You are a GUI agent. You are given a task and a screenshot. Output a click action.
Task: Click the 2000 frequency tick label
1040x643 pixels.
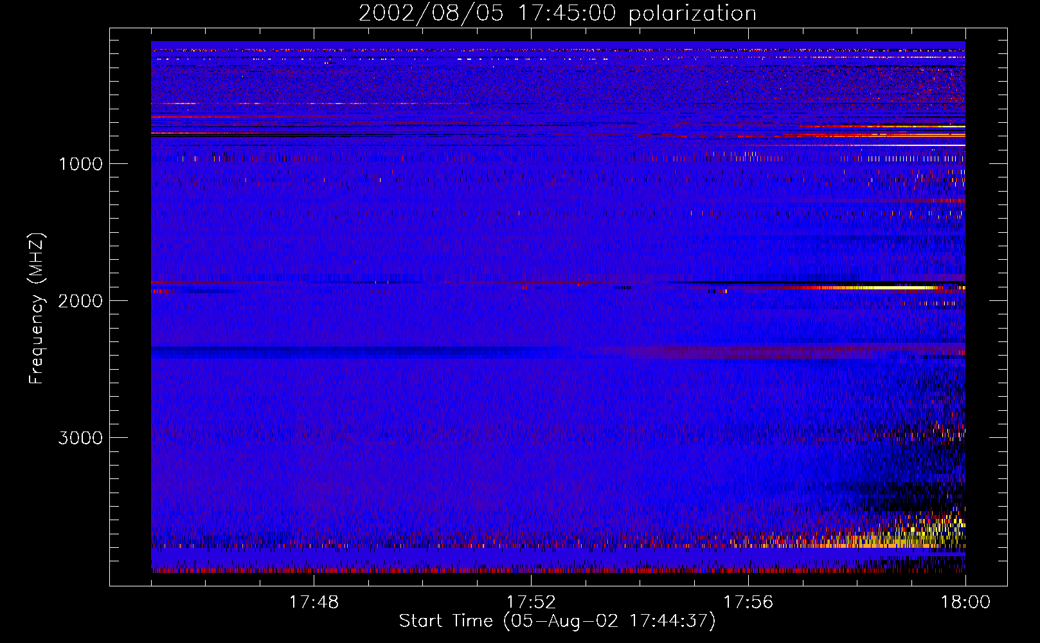(80, 301)
